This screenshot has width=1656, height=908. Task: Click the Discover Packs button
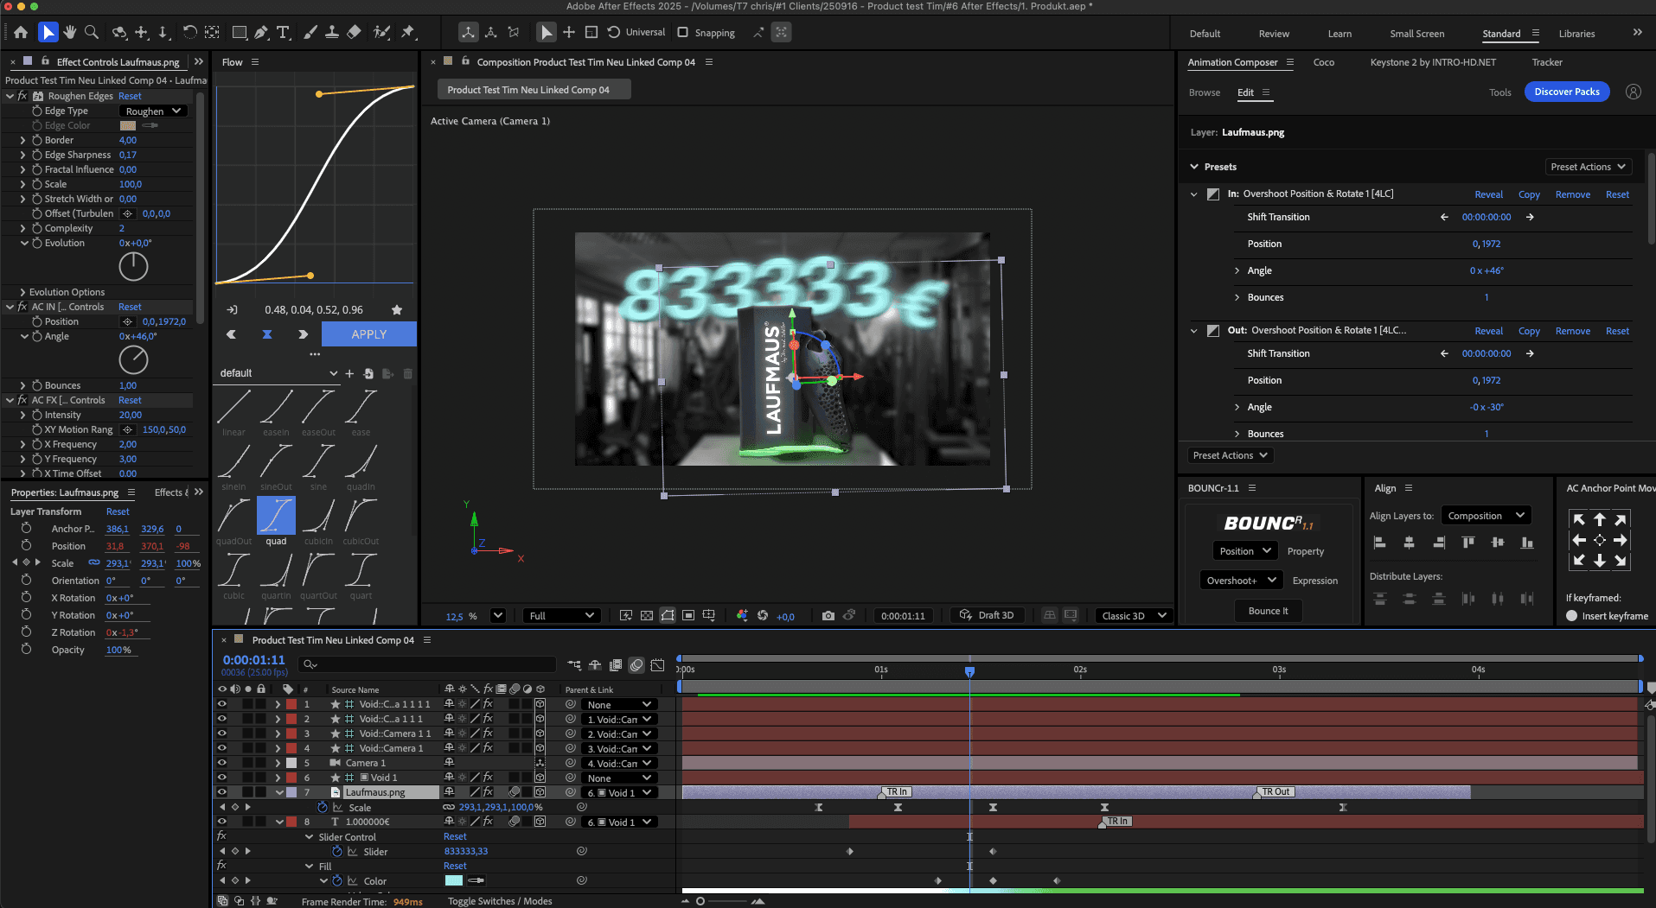[1567, 92]
